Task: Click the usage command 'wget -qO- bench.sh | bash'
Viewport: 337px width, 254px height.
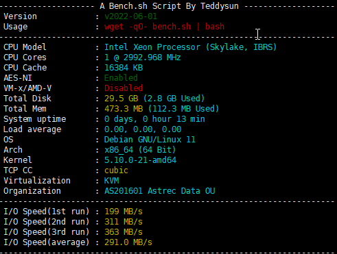Action: [x=164, y=27]
